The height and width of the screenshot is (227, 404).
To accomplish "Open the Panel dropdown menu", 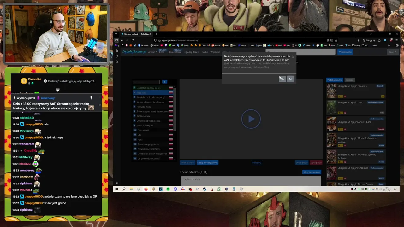I will click(392, 52).
